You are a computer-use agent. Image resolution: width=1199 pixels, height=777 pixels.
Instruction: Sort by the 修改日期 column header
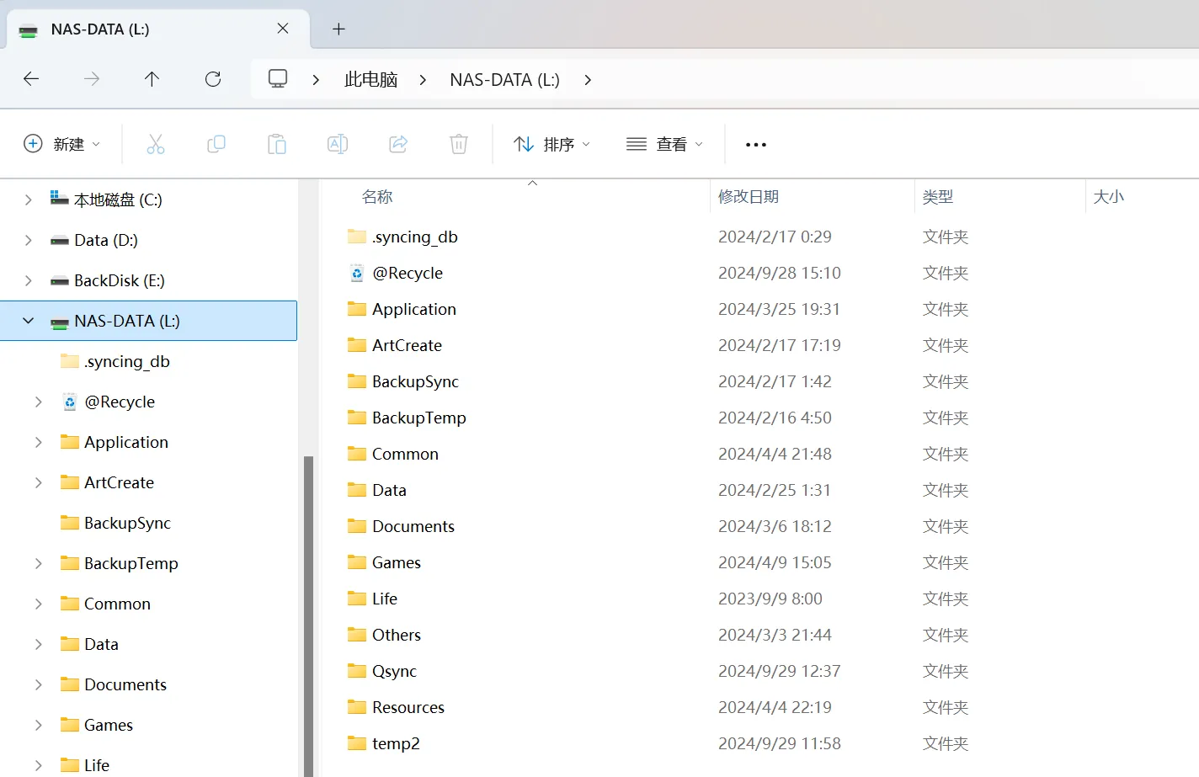tap(749, 197)
